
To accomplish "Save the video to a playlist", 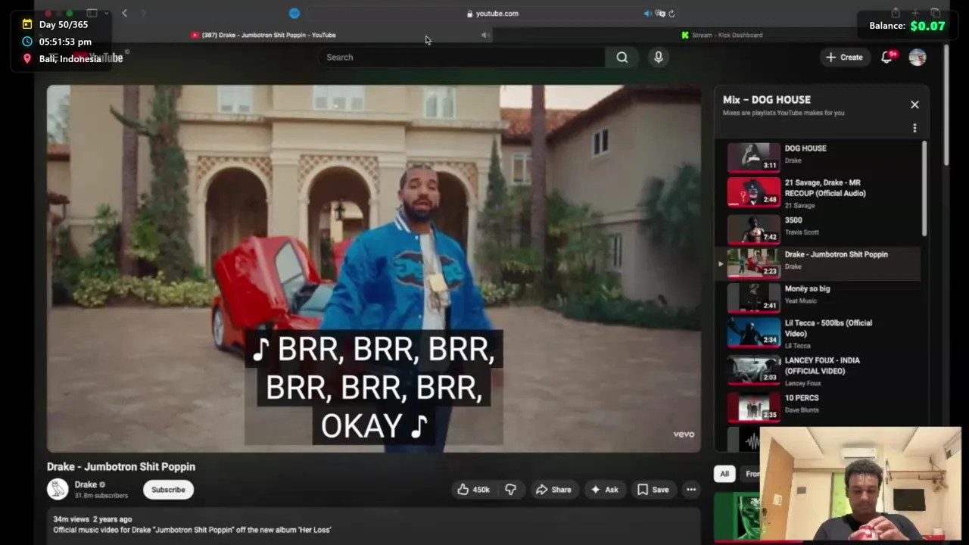I will click(653, 490).
